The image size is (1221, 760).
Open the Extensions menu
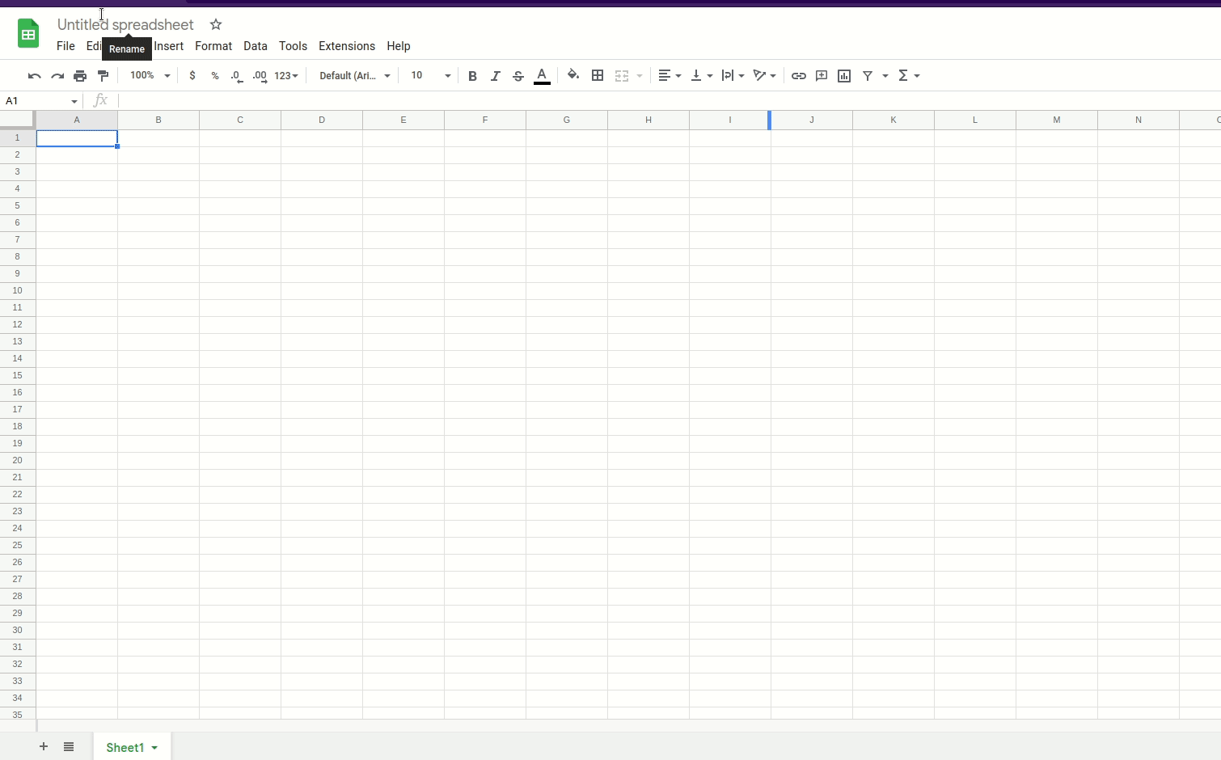coord(346,46)
